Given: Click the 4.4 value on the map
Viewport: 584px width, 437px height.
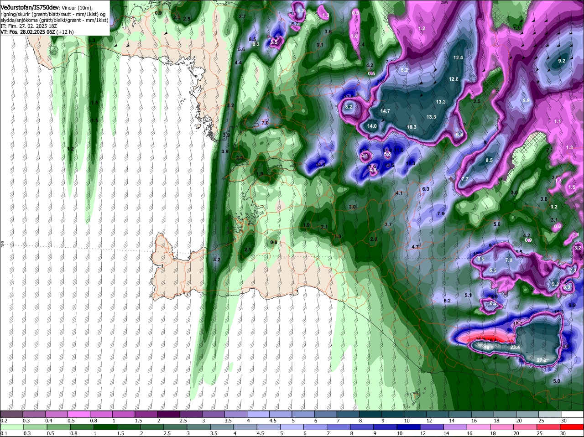Looking at the screenshot, I should [238, 62].
